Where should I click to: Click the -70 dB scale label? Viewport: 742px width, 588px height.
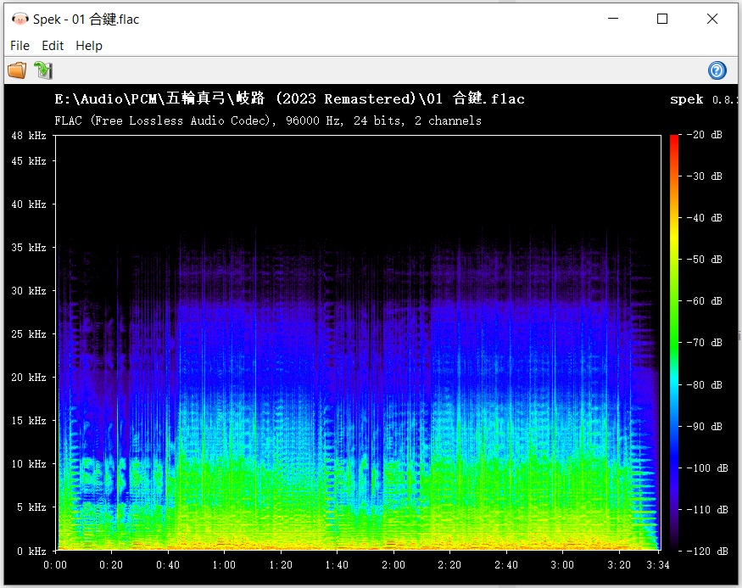point(704,342)
